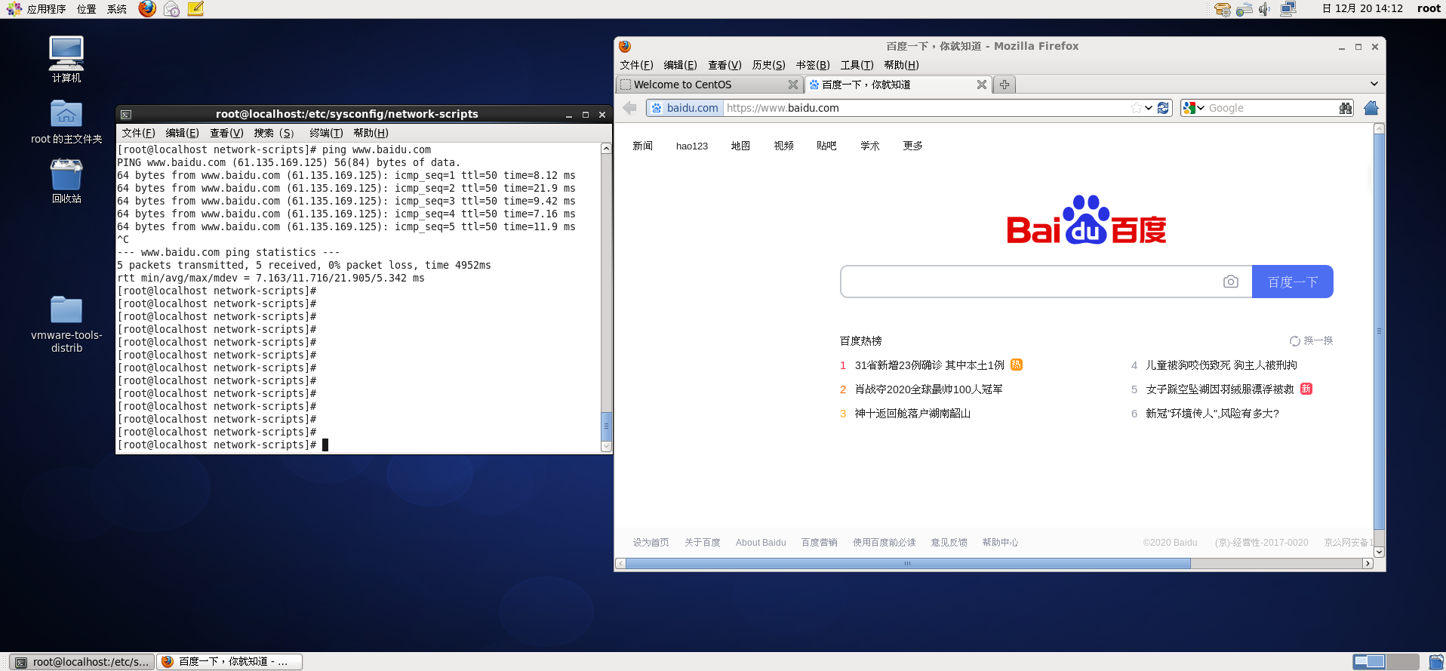1446x671 pixels.
Task: Click the mail launcher icon in top panel
Action: (172, 9)
